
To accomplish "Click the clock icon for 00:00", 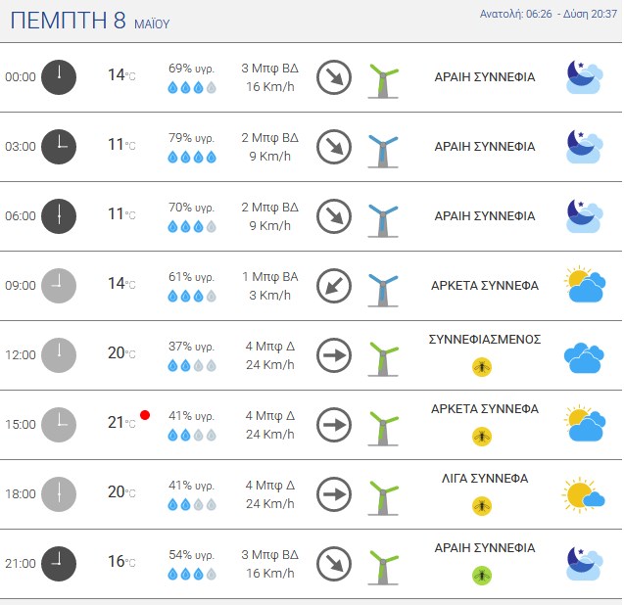I will coord(59,77).
